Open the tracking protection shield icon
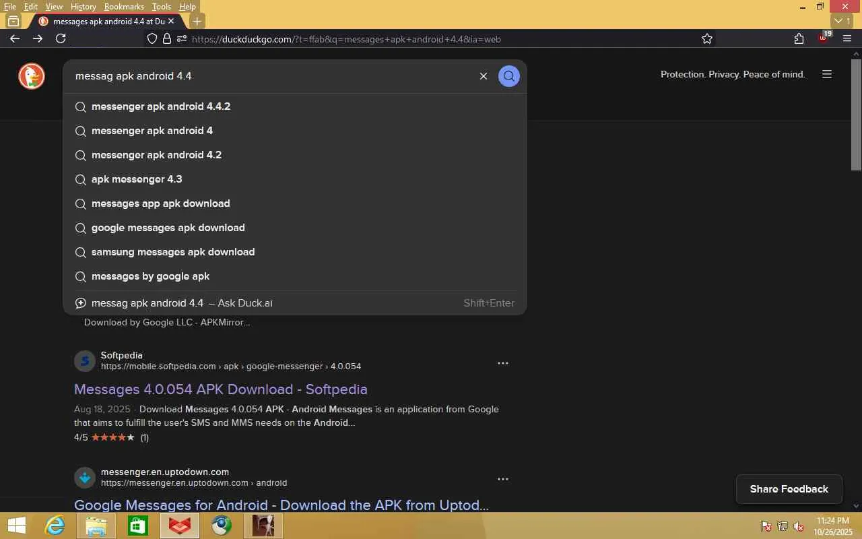Viewport: 862px width, 539px height. click(152, 39)
